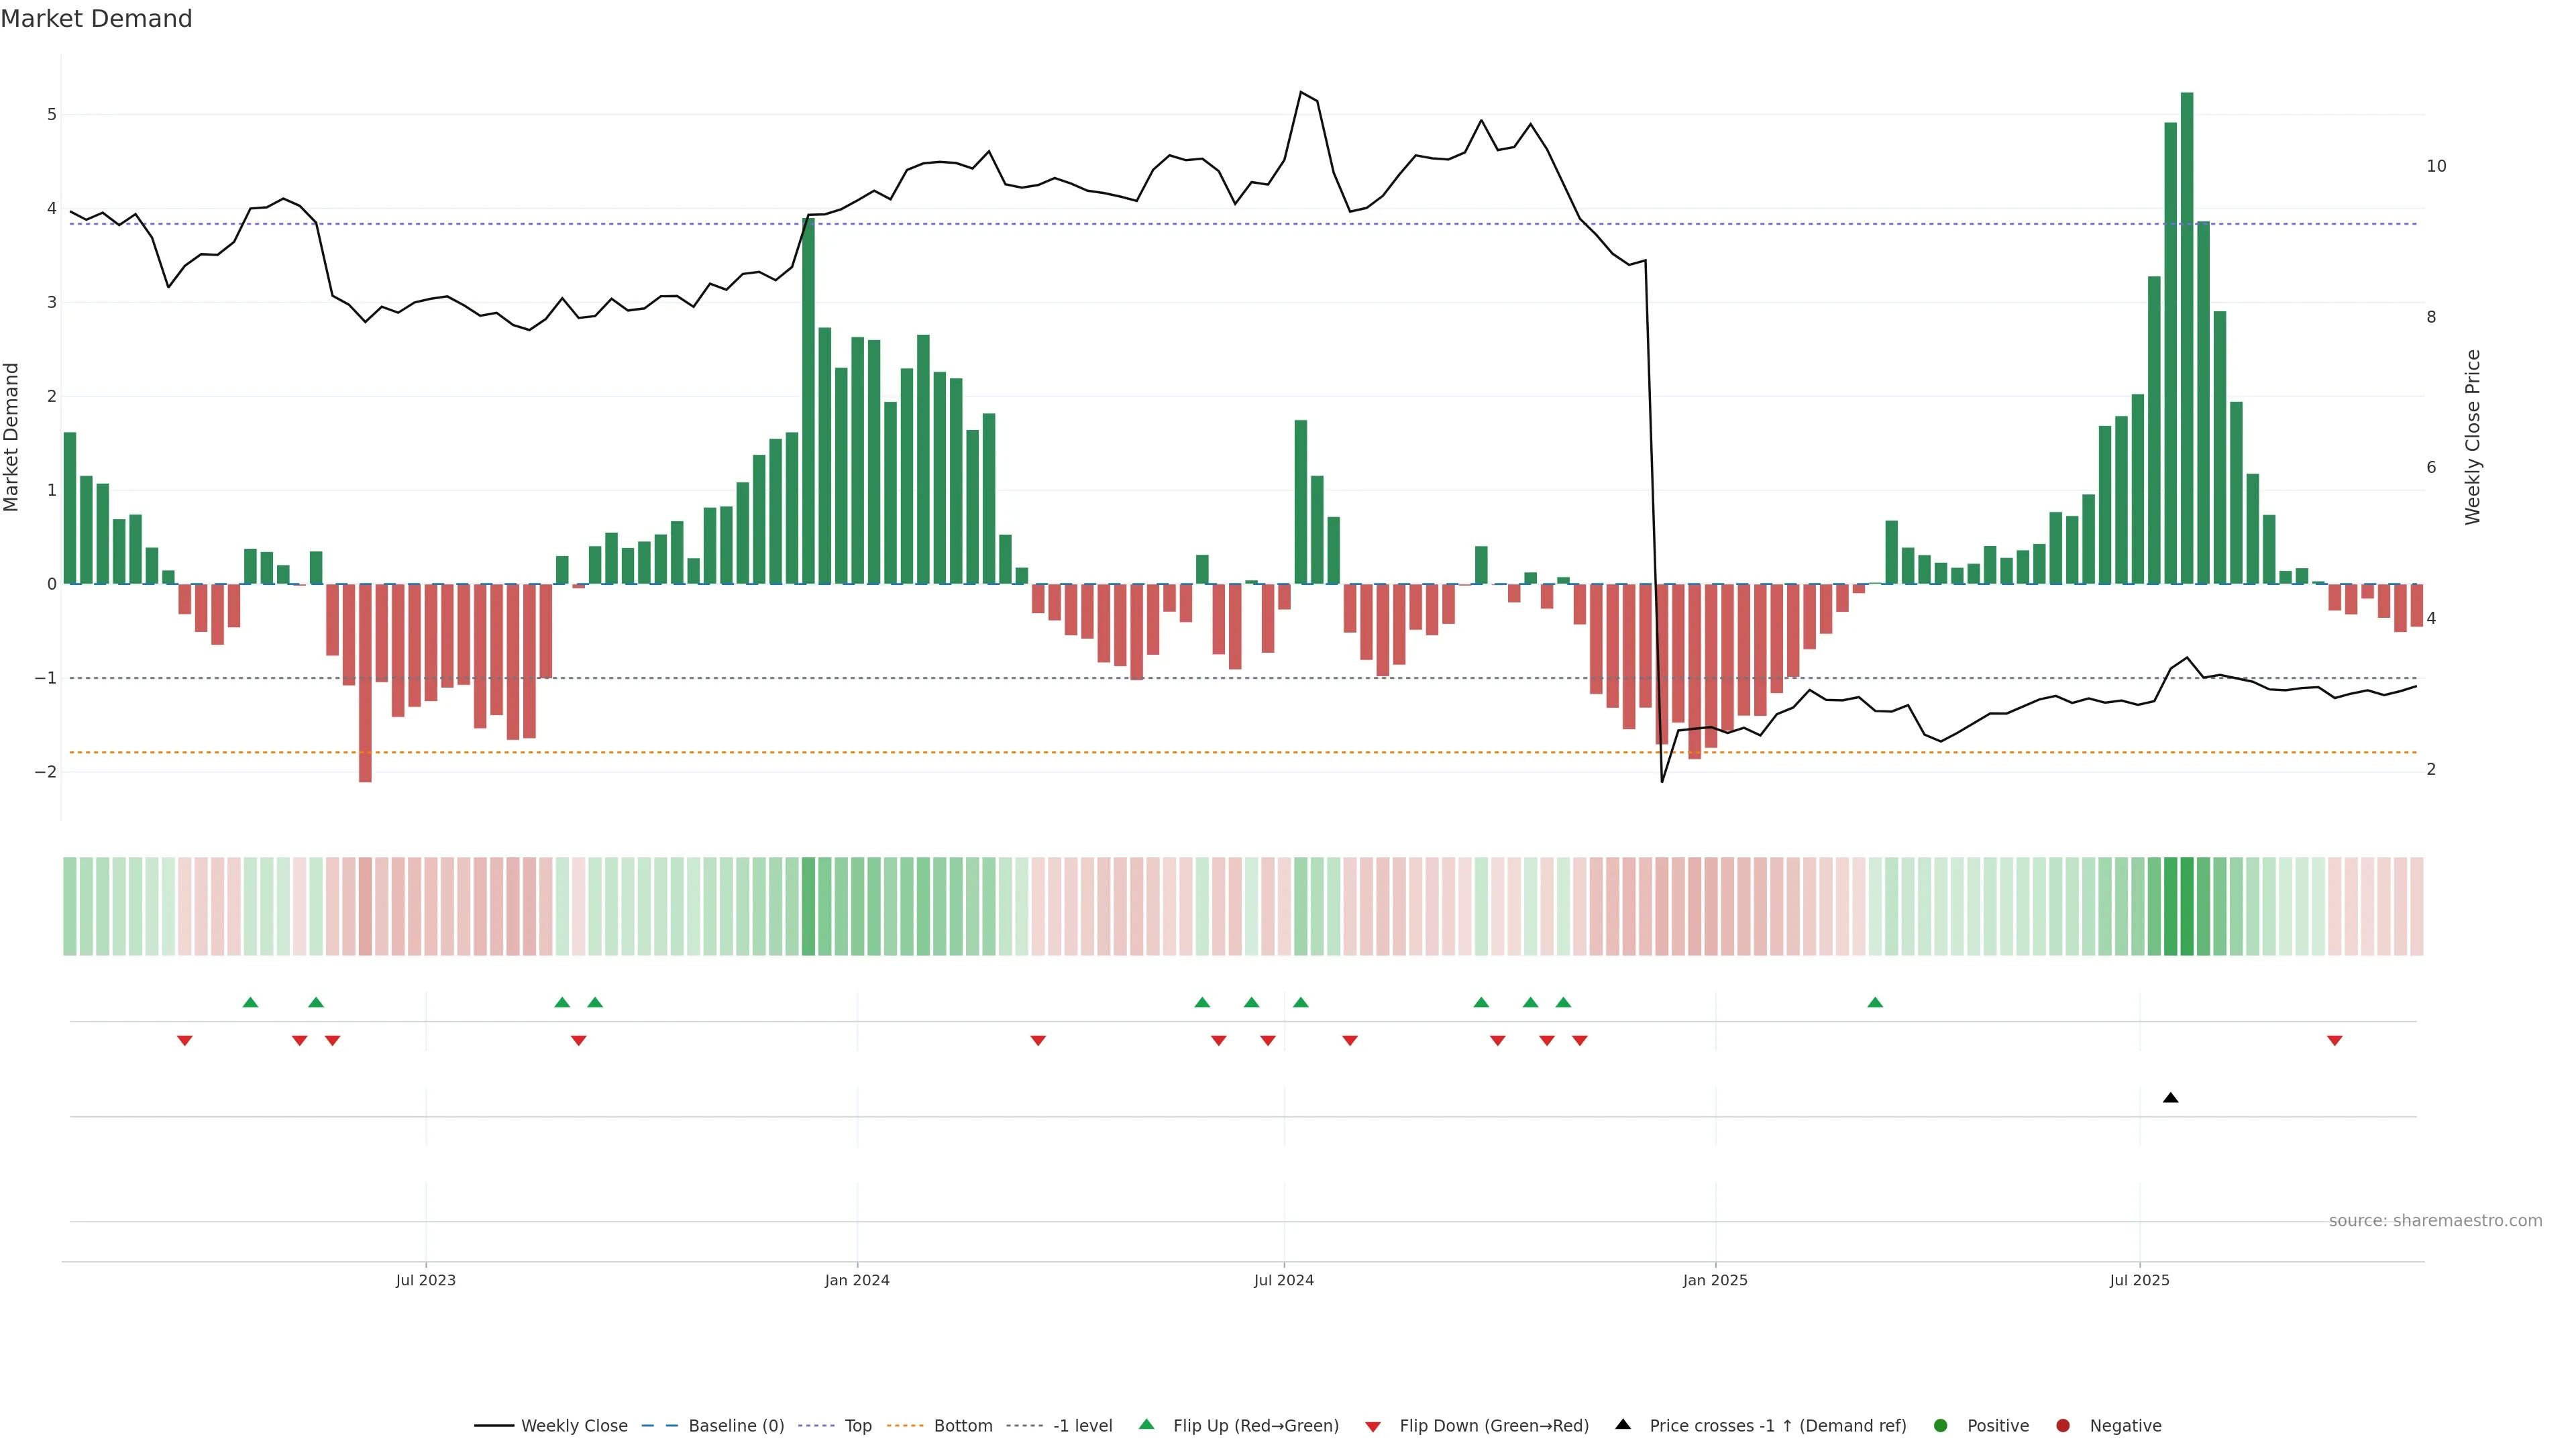Click the -1 level legend entry
Screen dimensions: 2576x1449
click(1082, 1426)
